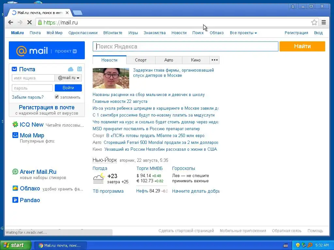This screenshot has height=250, width=334.
Task: Bookmark this page with the star icon
Action: point(314,22)
